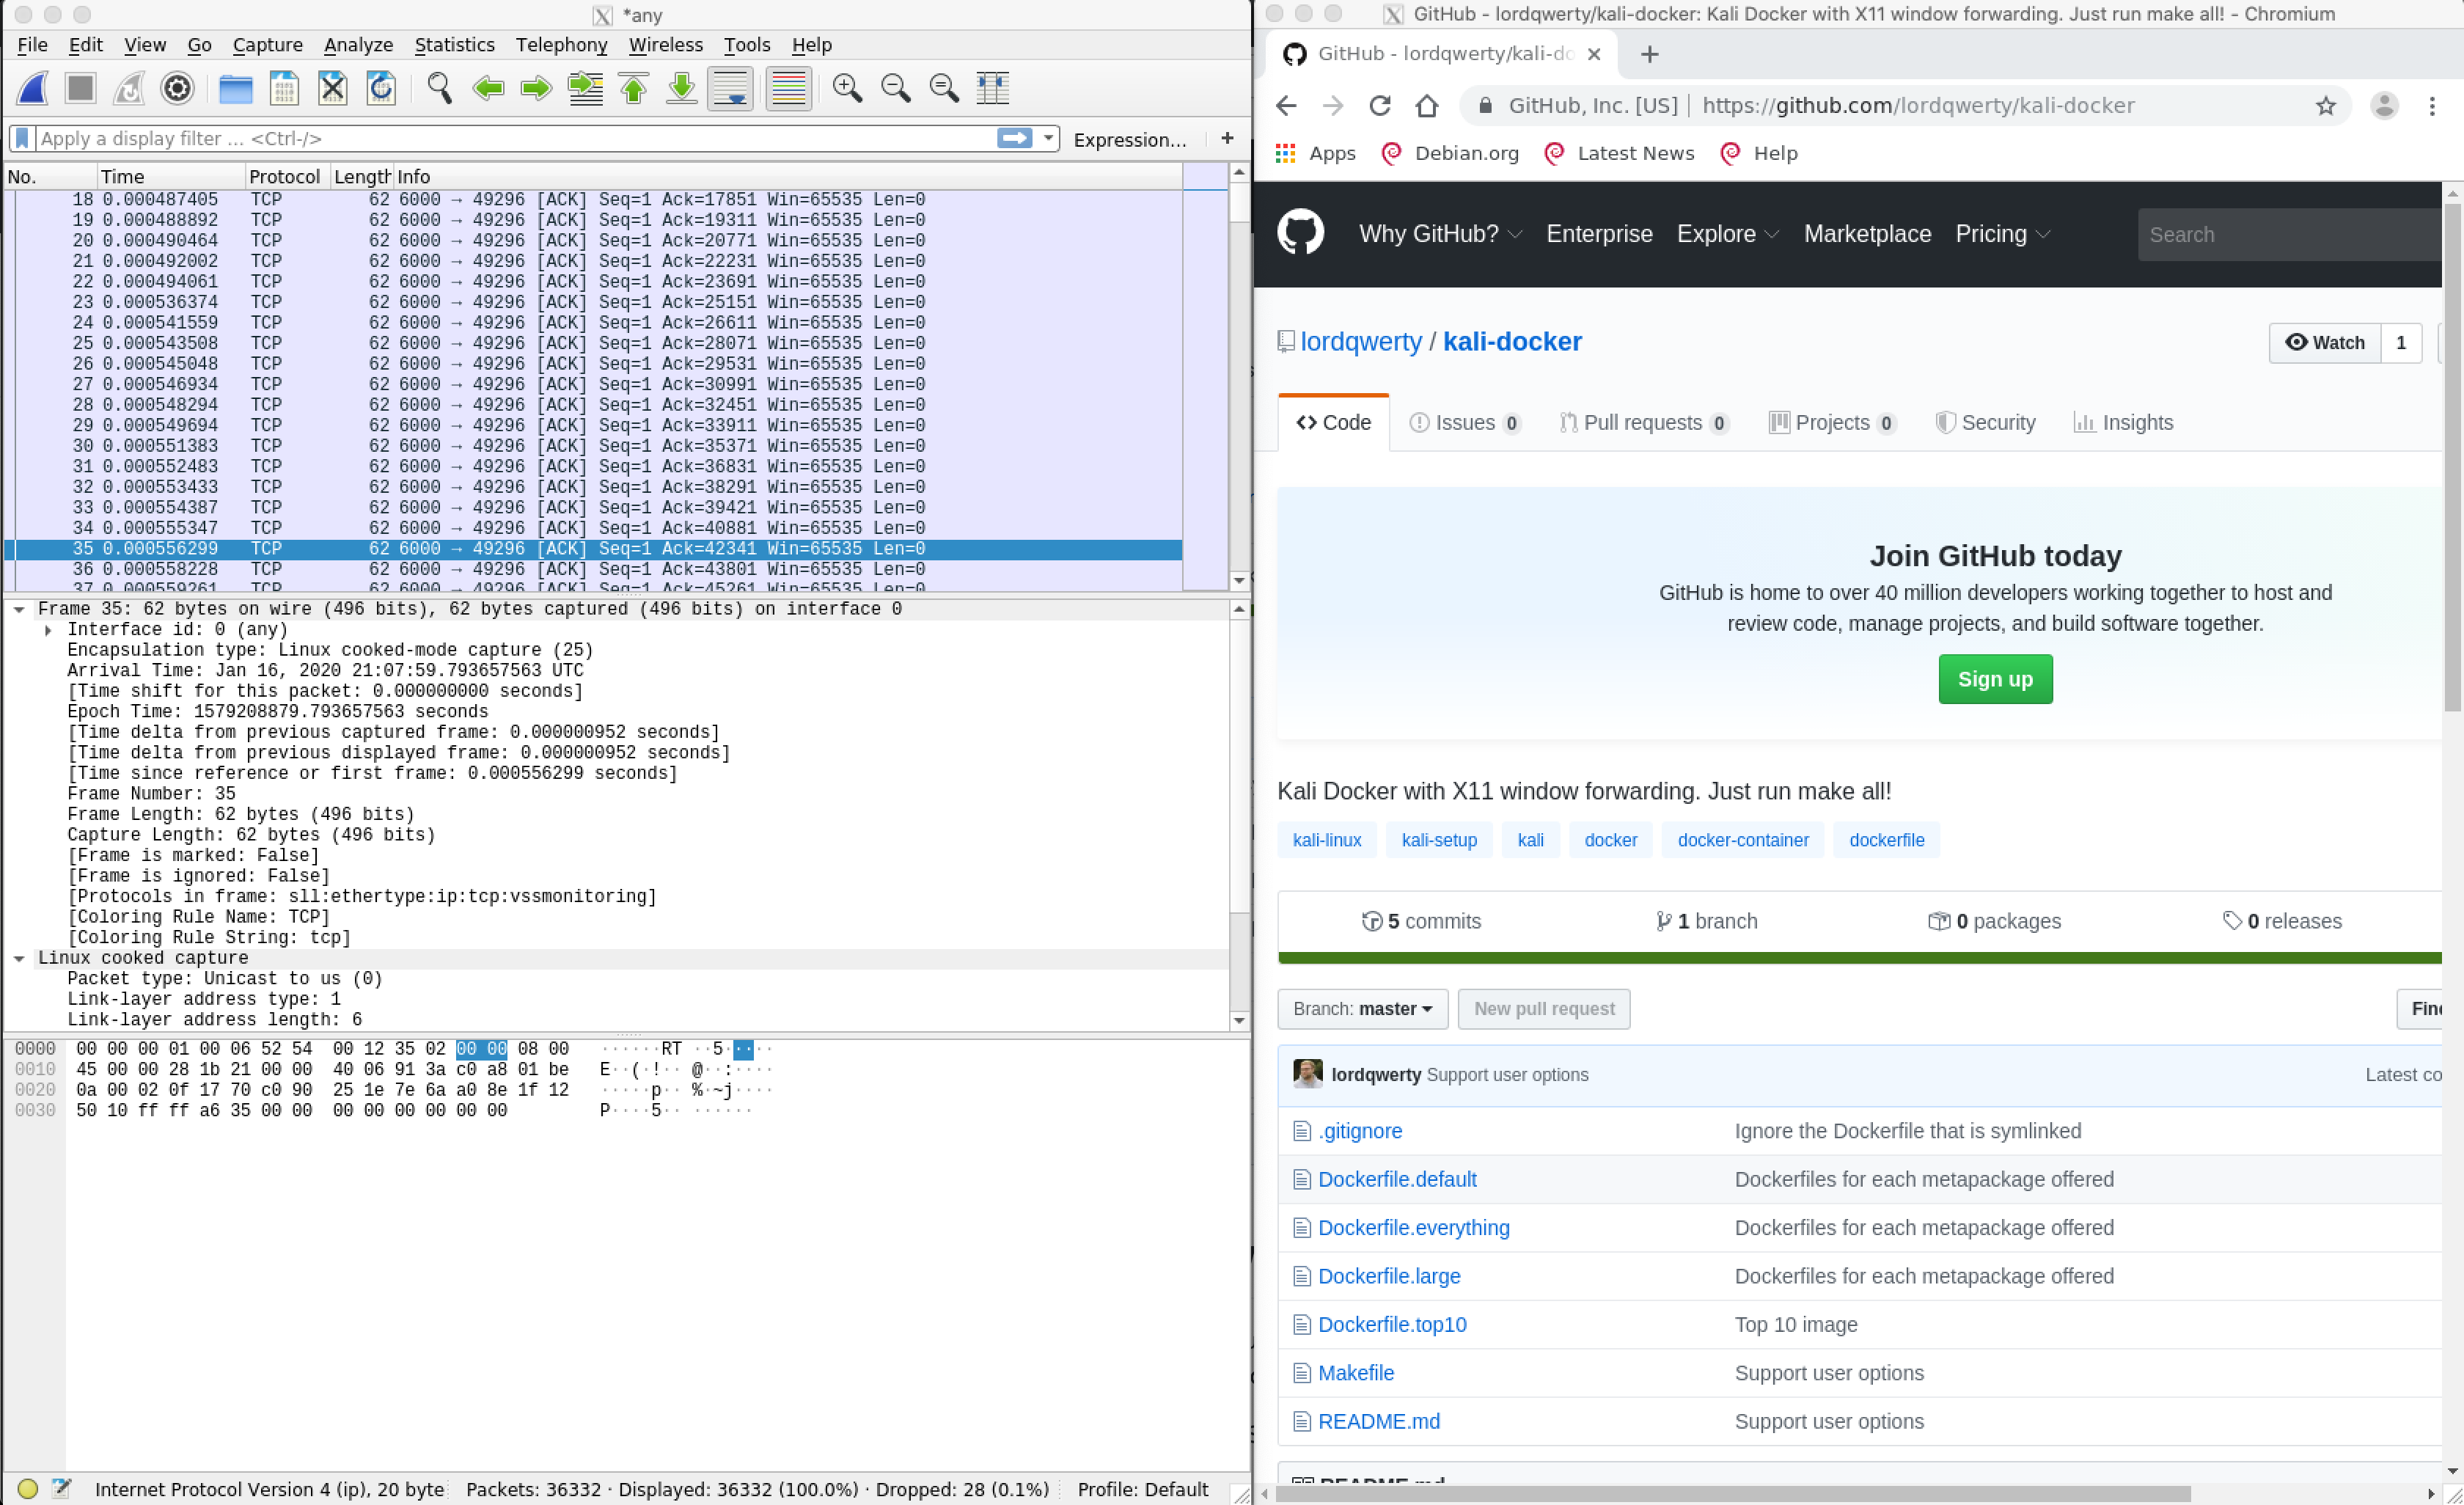Toggle packet colorization rules button
Screen dimensions: 2464x1505
pyautogui.click(x=788, y=89)
